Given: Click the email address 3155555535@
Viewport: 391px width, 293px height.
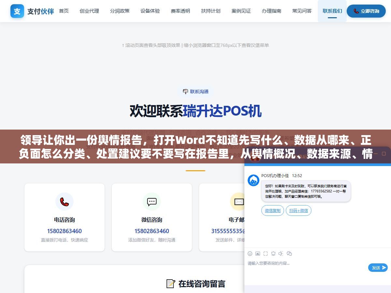Looking at the screenshot, I should pyautogui.click(x=228, y=231).
